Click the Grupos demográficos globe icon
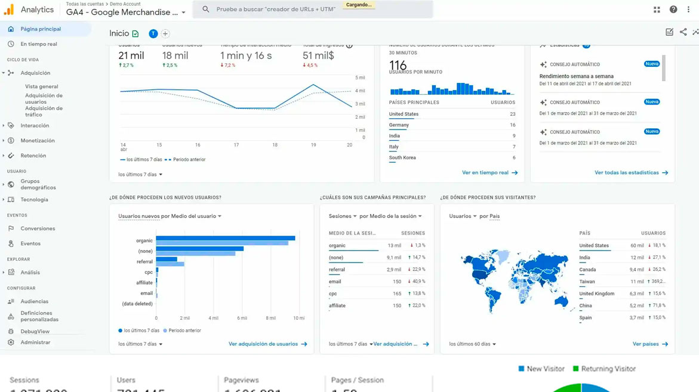This screenshot has height=392, width=699. (x=11, y=184)
